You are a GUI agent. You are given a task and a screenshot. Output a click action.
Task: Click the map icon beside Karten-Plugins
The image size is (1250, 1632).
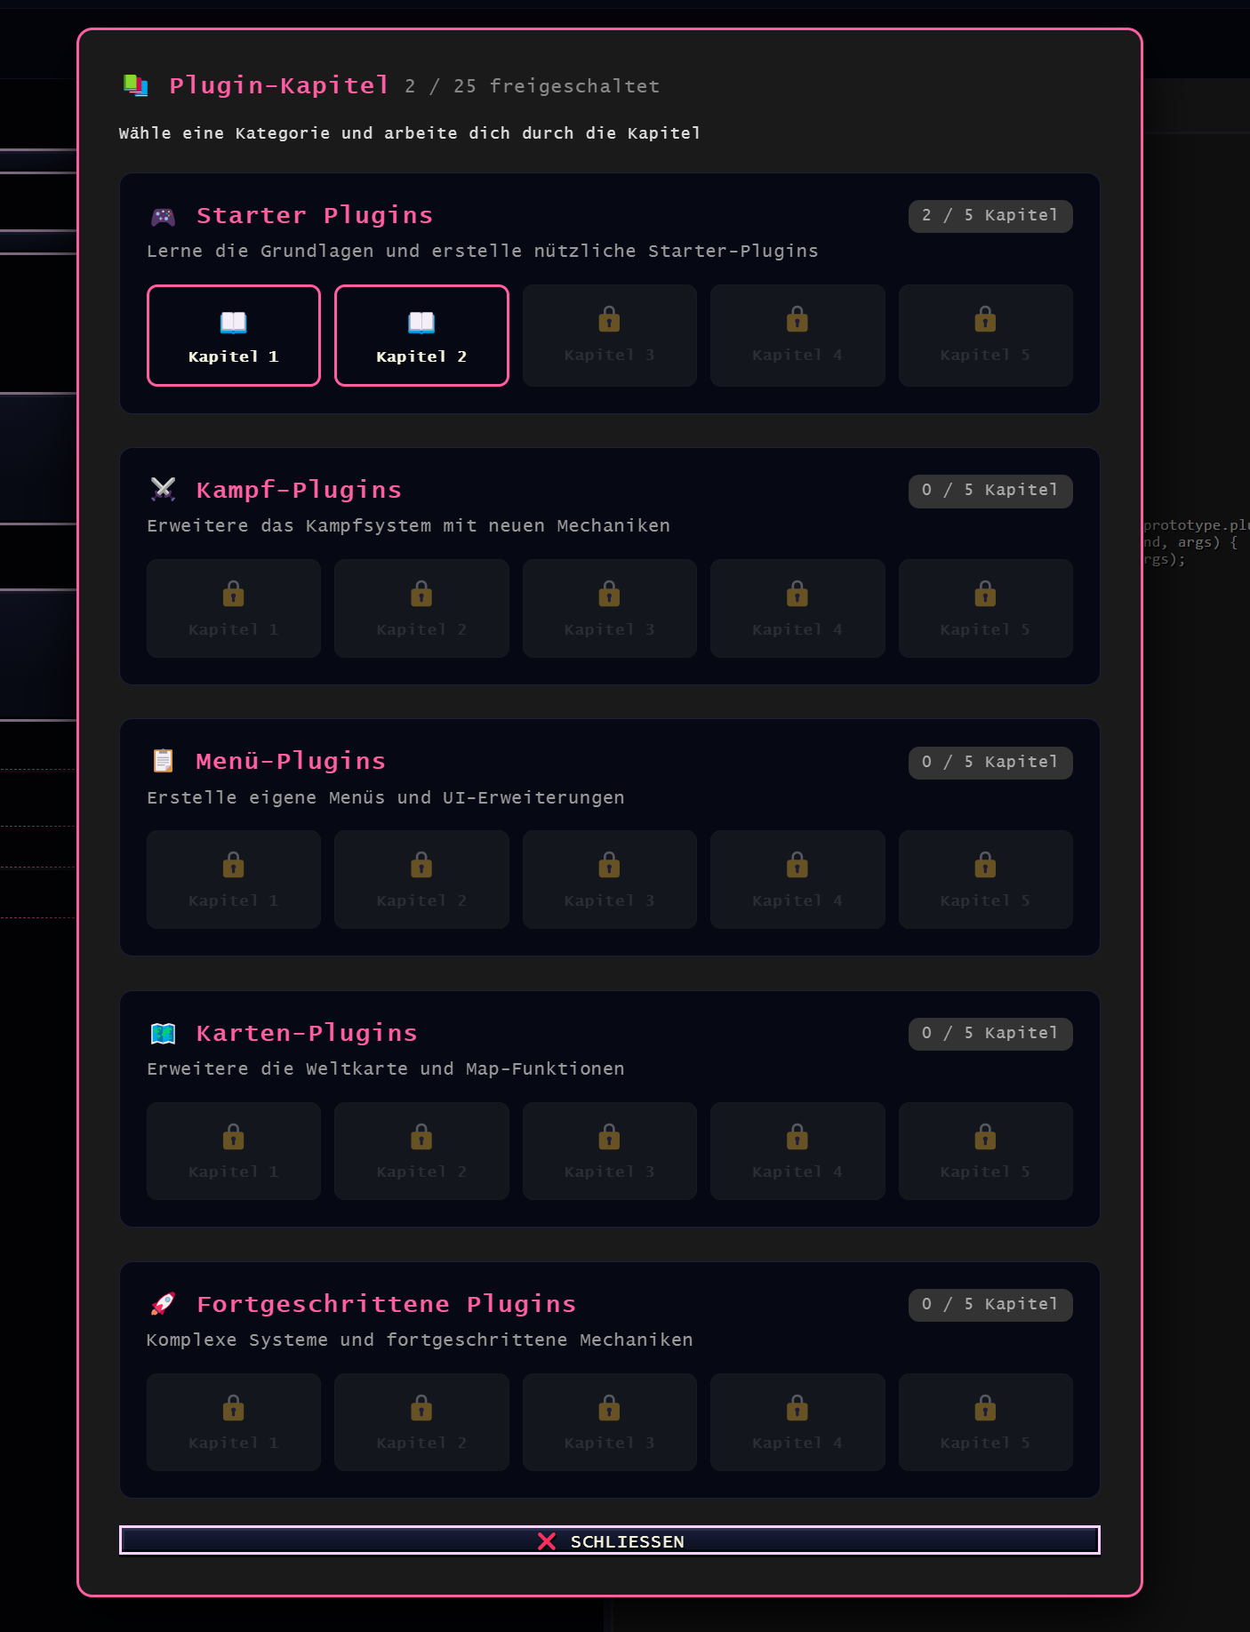coord(163,1033)
